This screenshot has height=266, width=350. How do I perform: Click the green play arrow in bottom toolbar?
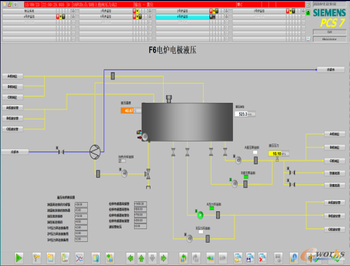coord(19,258)
